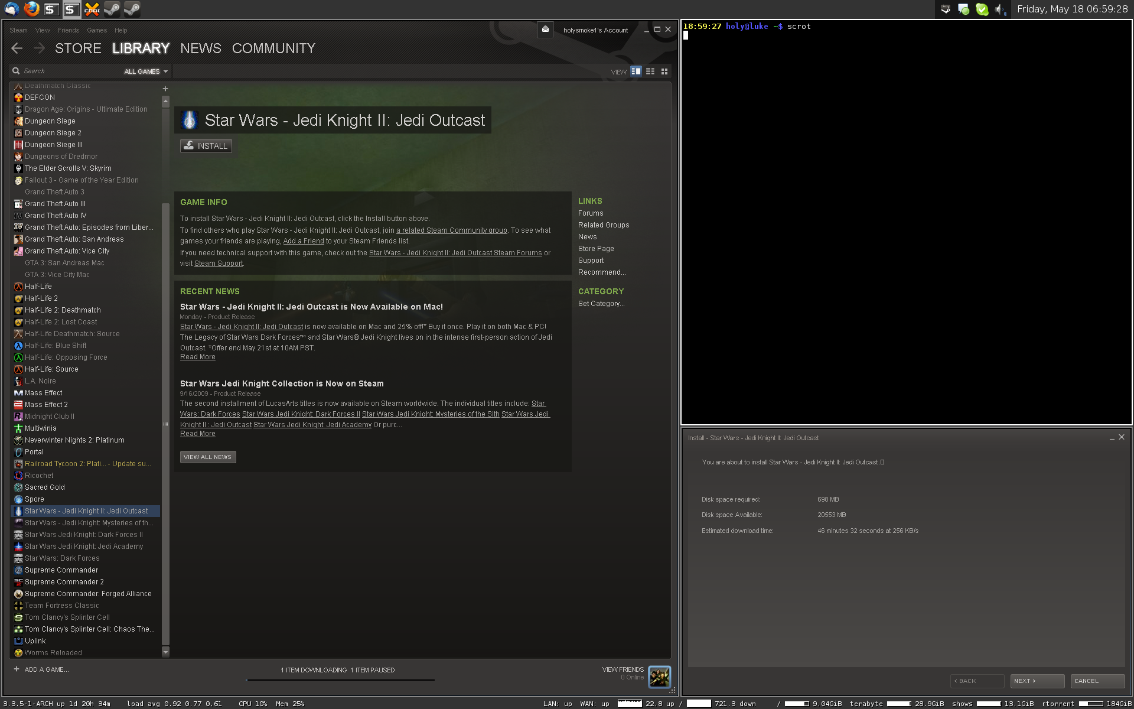Select Half-Life 2 in the game list
Image resolution: width=1134 pixels, height=709 pixels.
point(86,298)
